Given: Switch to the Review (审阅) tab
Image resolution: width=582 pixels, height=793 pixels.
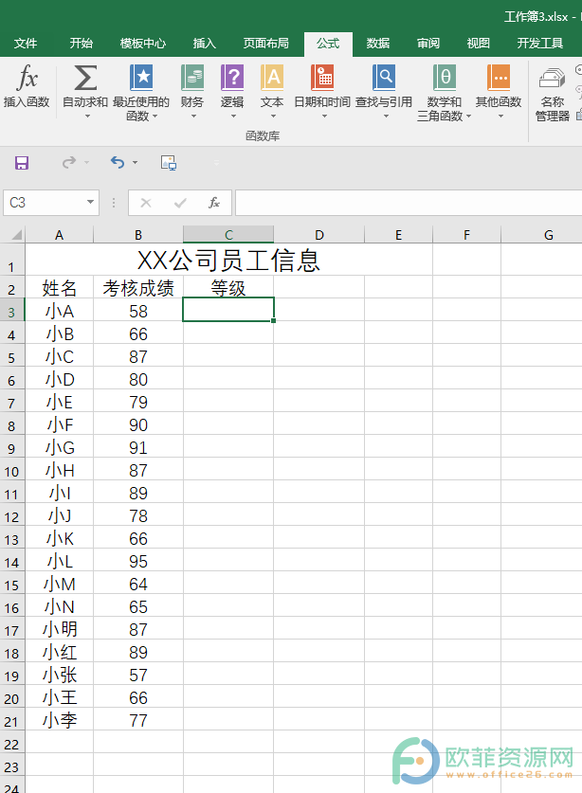Looking at the screenshot, I should tap(428, 44).
